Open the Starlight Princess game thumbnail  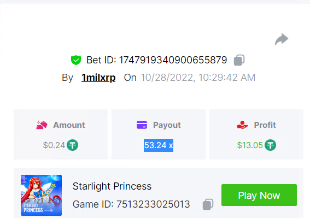(x=42, y=195)
